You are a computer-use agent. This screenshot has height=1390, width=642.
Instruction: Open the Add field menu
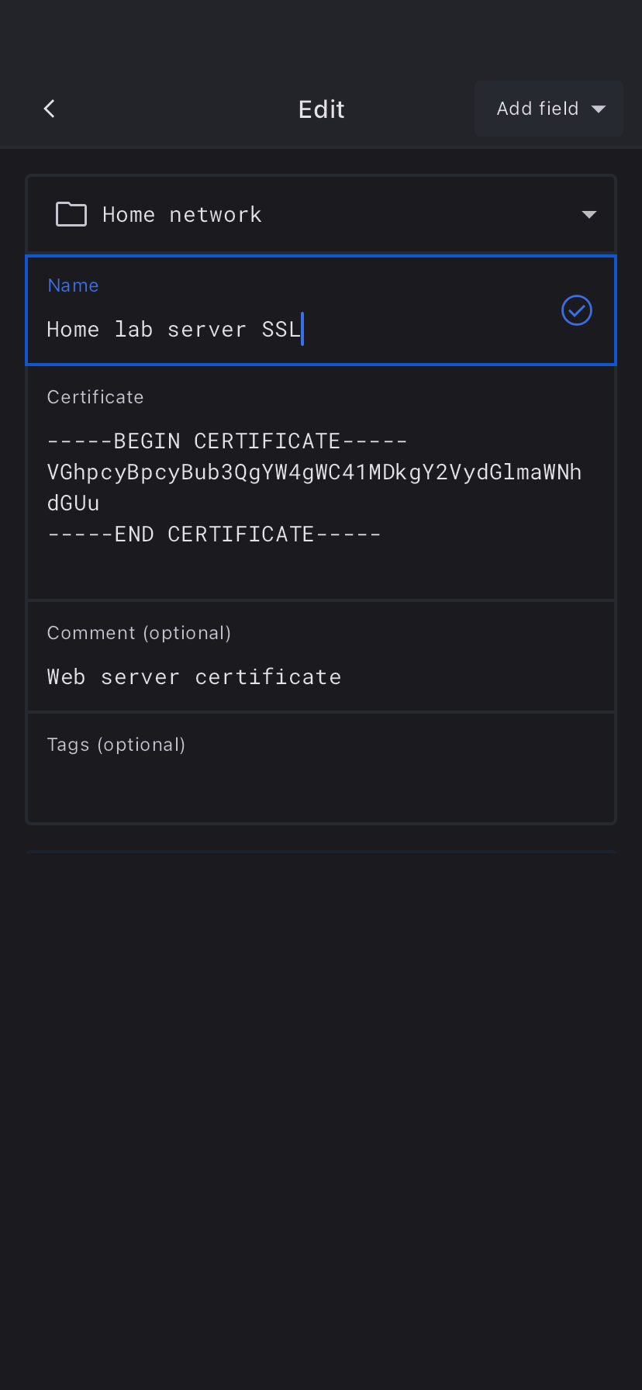tap(537, 109)
